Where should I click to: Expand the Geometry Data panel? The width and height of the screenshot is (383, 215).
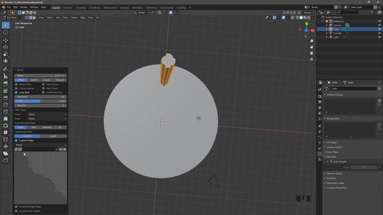tap(325, 183)
